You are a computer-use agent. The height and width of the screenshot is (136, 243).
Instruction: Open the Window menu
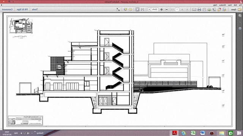(222, 5)
